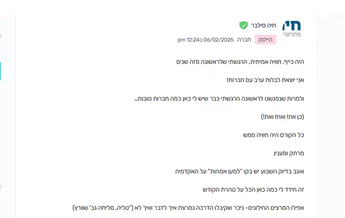Click the teal bar at the left edge
The image size is (345, 218).
coord(0,71)
